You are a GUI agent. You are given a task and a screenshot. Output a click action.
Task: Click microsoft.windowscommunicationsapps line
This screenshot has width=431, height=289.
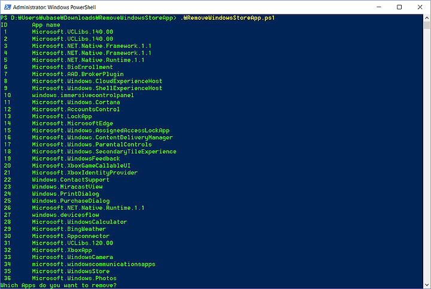click(93, 264)
